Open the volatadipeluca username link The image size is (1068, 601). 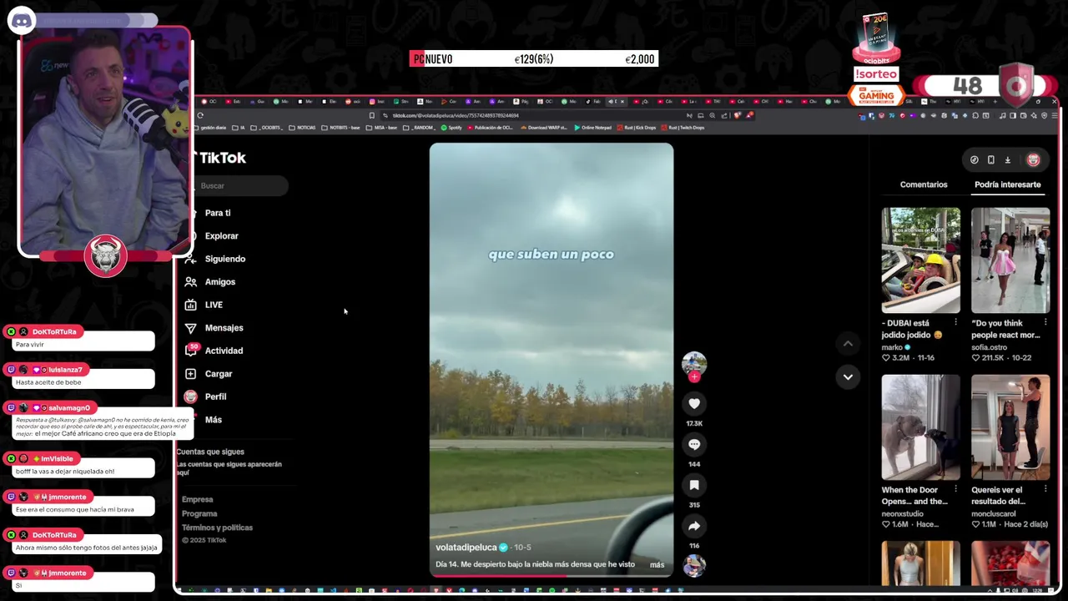pos(466,548)
